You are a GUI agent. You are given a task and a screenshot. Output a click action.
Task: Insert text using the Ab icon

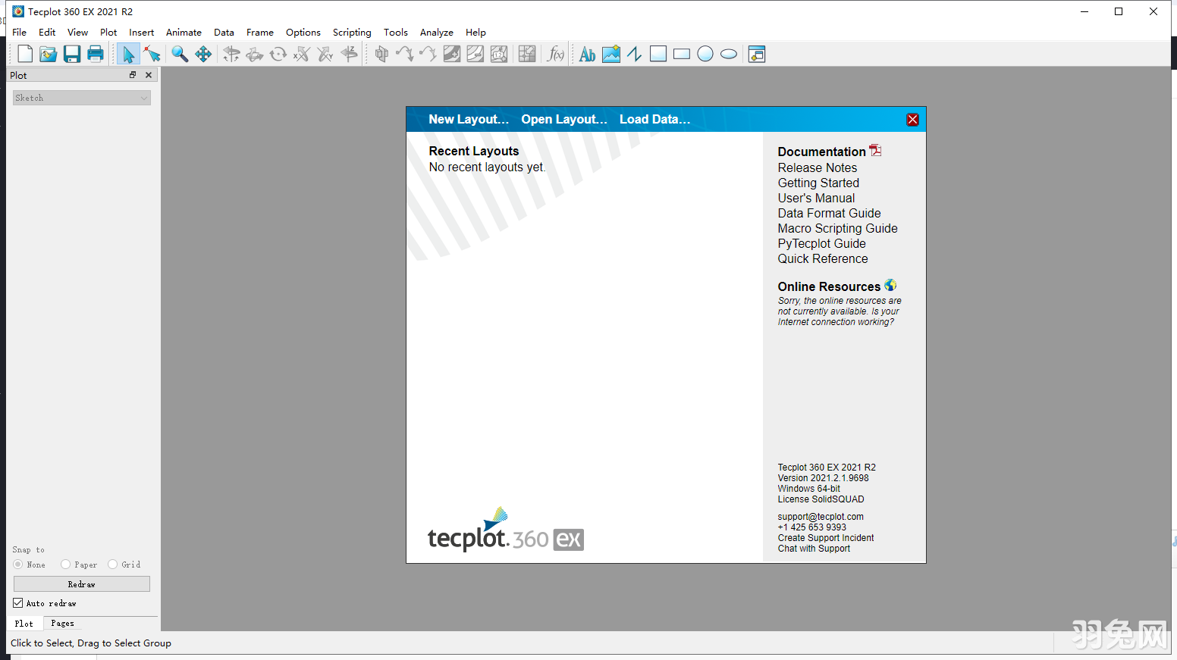click(x=586, y=54)
